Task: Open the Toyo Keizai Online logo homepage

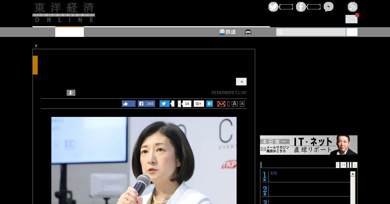Action: pyautogui.click(x=64, y=13)
